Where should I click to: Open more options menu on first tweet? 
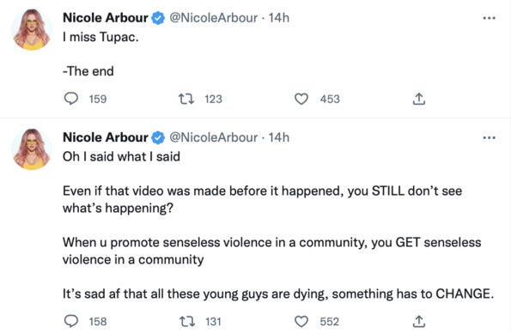pos(489,18)
